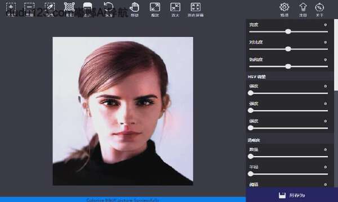The image size is (338, 202).
Task: Adjust the contrast (对比度) slider
Action: tap(288, 49)
